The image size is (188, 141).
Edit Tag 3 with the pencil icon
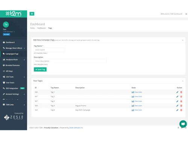point(177,106)
